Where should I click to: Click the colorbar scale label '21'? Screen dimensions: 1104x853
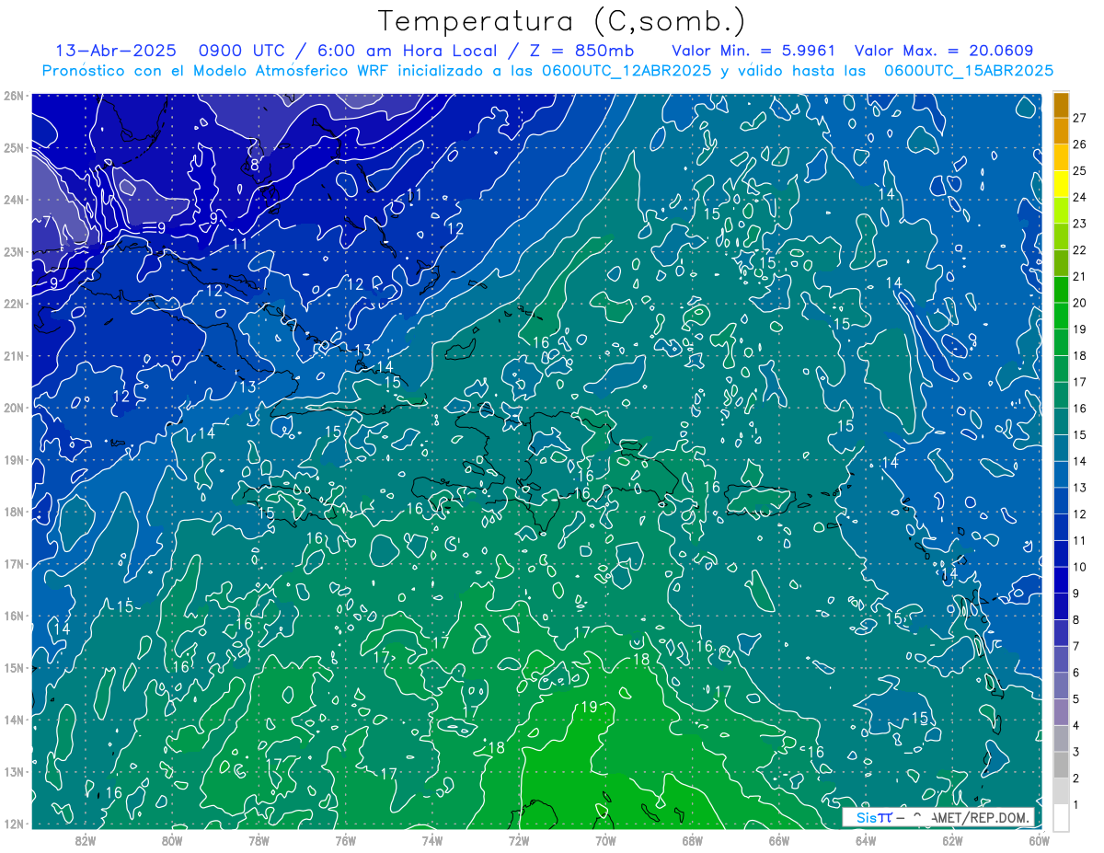point(1079,276)
